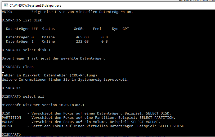Click the 'select disk 1' command text

point(37,50)
